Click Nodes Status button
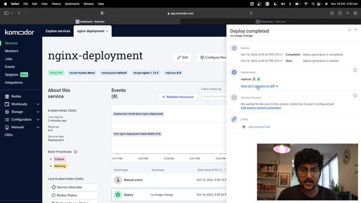The image size is (361, 203). 73,196
